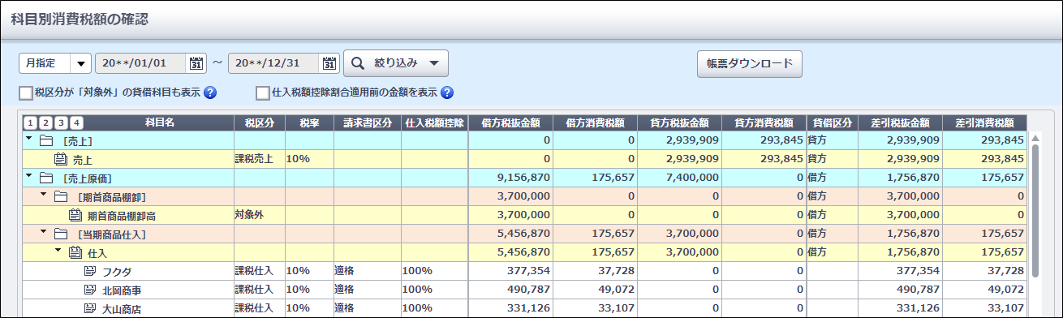Click the 税区分 column header
The image size is (1063, 318).
click(x=260, y=123)
